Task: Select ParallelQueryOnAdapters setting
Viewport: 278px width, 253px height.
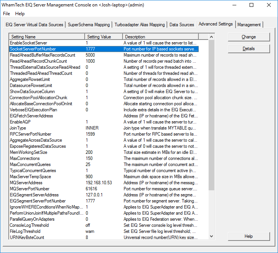Action: tap(104, 219)
